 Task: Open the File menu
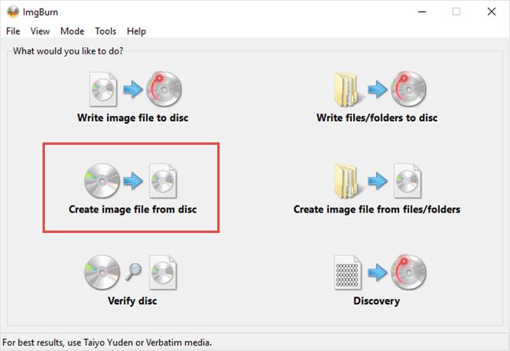pyautogui.click(x=13, y=31)
